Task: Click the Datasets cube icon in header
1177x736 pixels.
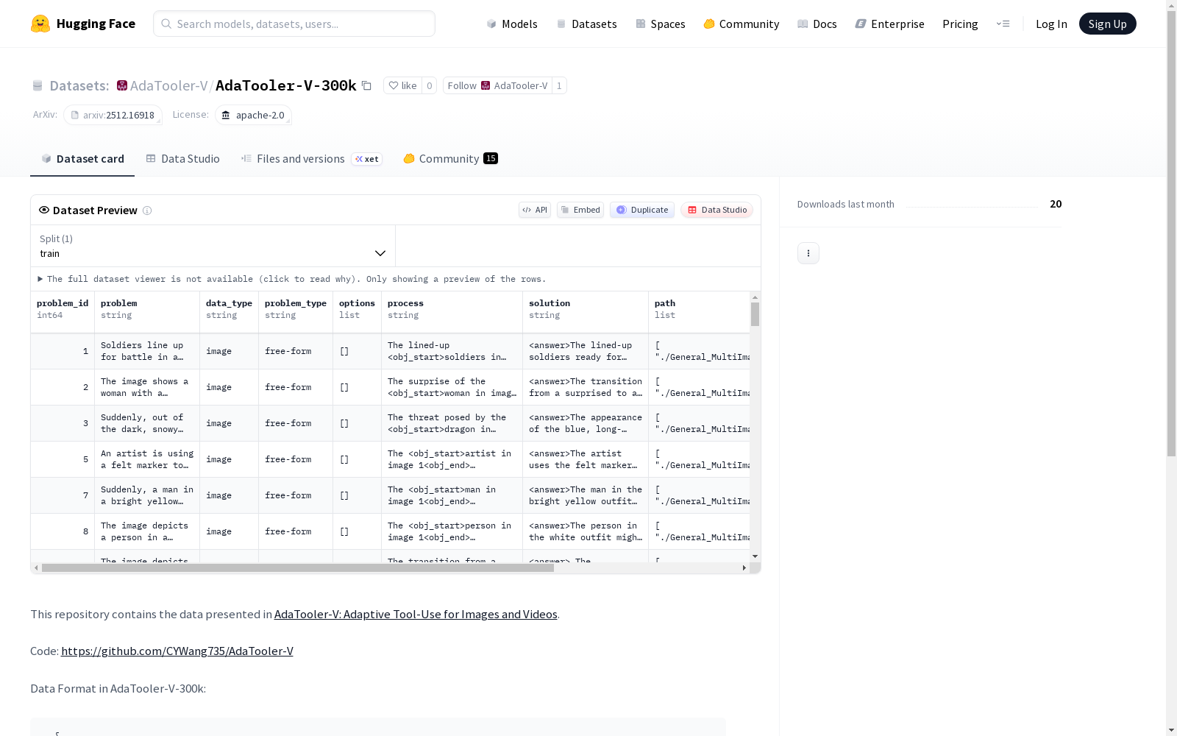Action: click(38, 86)
